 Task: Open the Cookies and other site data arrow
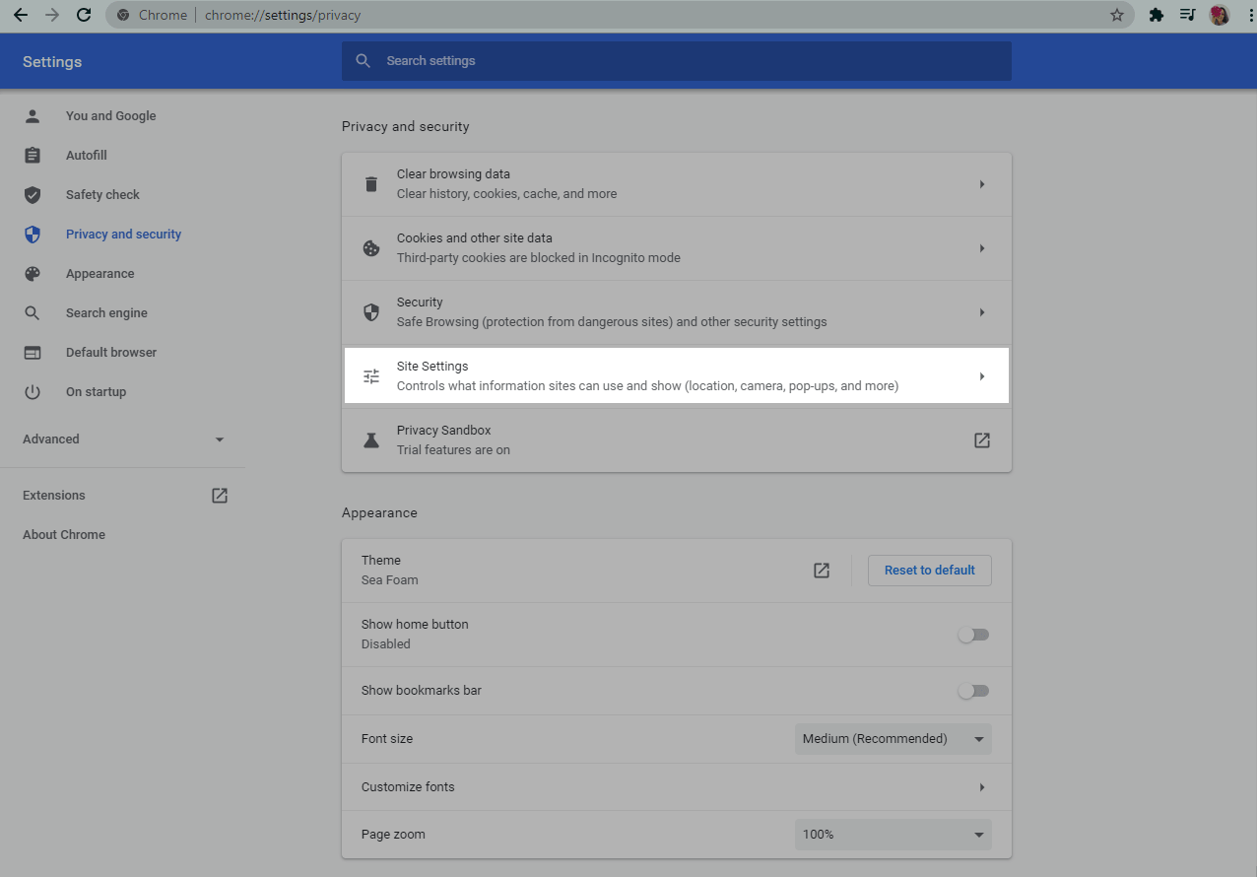[982, 248]
